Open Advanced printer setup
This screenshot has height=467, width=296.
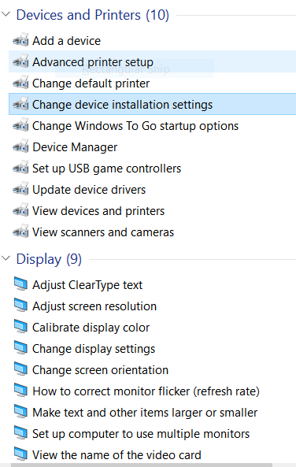(x=93, y=62)
